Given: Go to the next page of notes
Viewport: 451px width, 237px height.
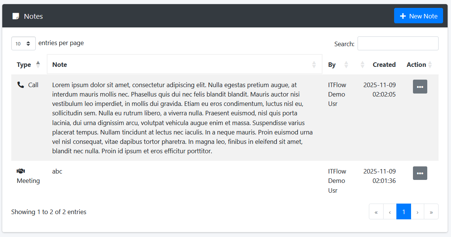Looking at the screenshot, I should click(417, 212).
